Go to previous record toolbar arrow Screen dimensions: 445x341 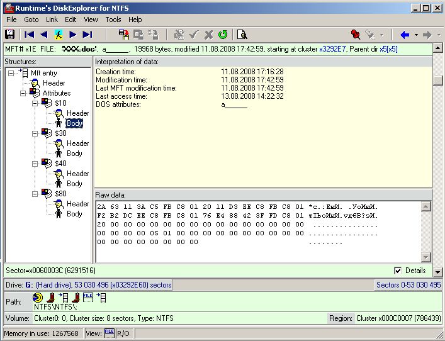[44, 35]
